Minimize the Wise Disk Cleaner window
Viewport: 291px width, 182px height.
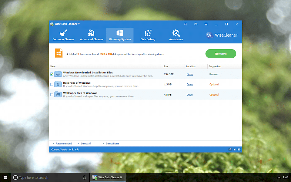click(x=216, y=24)
